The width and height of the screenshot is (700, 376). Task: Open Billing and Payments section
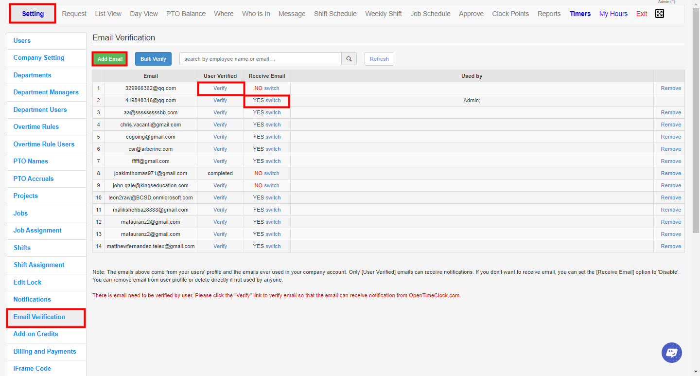pos(44,351)
